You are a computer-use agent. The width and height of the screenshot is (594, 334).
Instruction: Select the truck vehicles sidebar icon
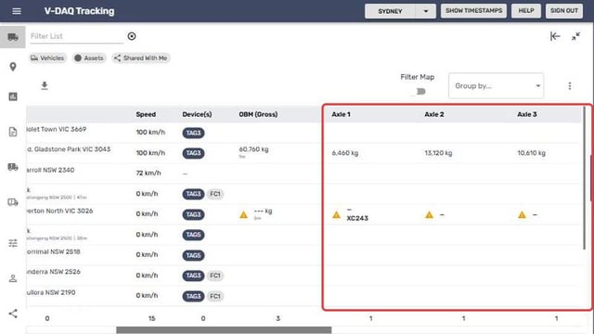point(13,37)
